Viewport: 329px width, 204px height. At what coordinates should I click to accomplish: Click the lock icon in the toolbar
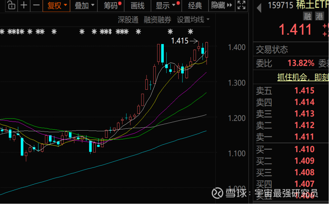[x=11, y=5]
